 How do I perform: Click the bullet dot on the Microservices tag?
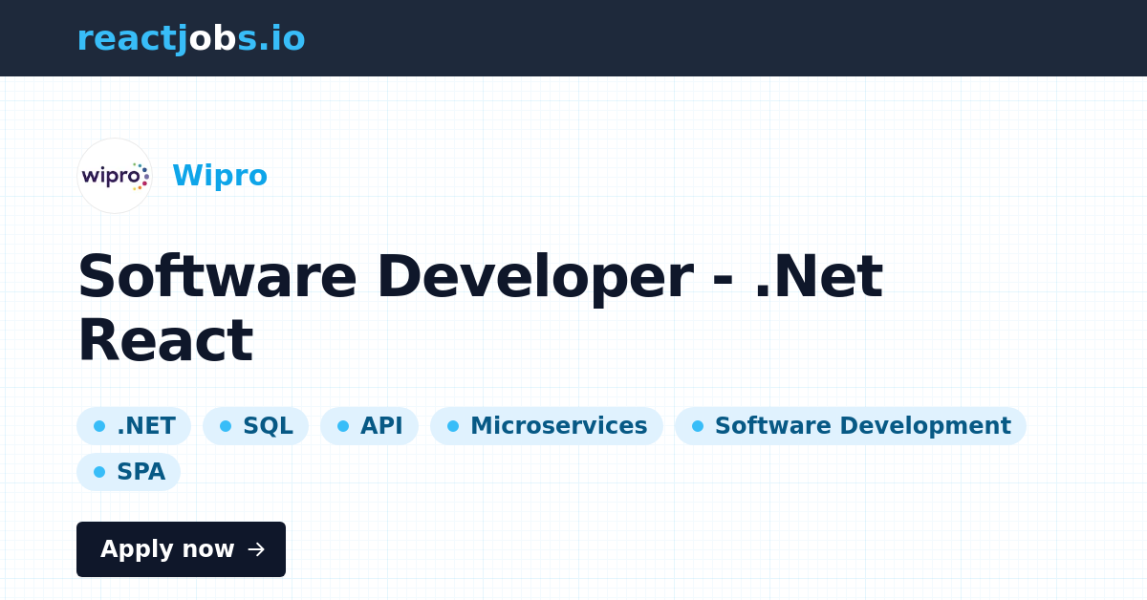(452, 425)
